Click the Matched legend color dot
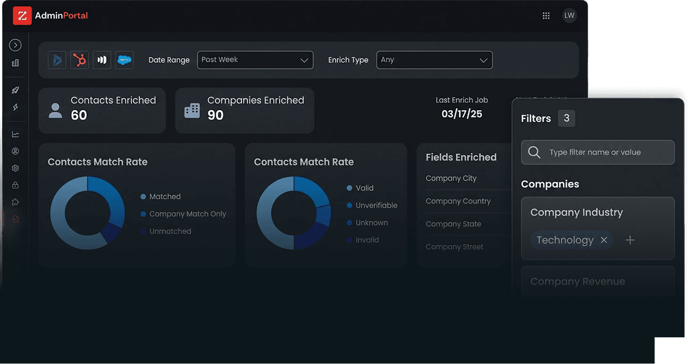The height and width of the screenshot is (364, 689). pyautogui.click(x=143, y=196)
